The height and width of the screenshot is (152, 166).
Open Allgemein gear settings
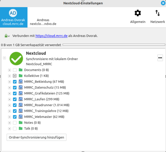138,13
